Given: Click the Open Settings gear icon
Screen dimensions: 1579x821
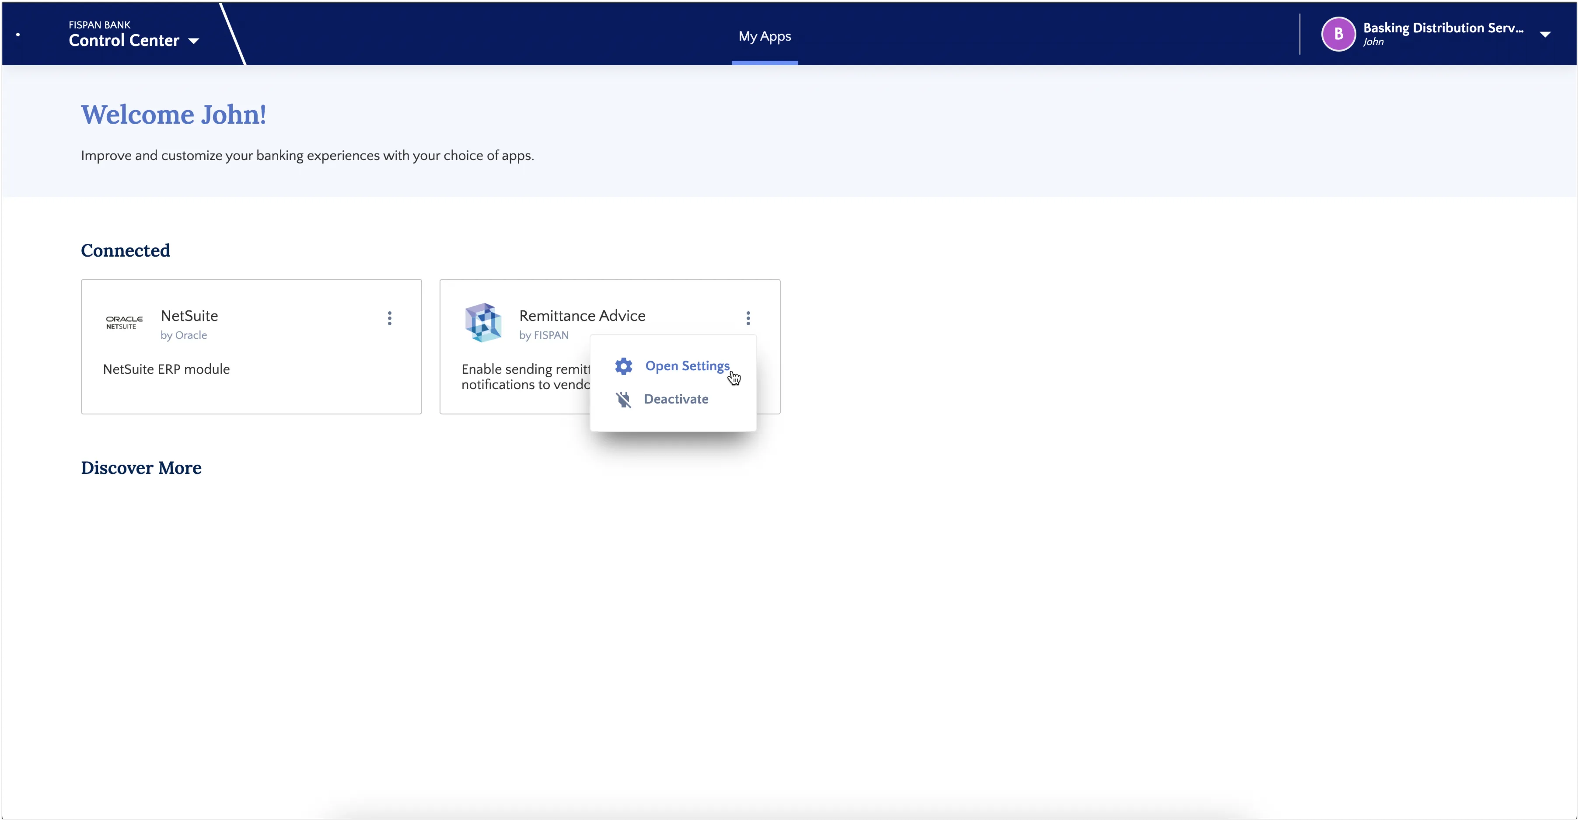Looking at the screenshot, I should [x=623, y=366].
